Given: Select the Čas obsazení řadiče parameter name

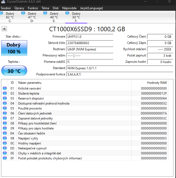Looking at the screenshot, I should [x=32, y=133].
